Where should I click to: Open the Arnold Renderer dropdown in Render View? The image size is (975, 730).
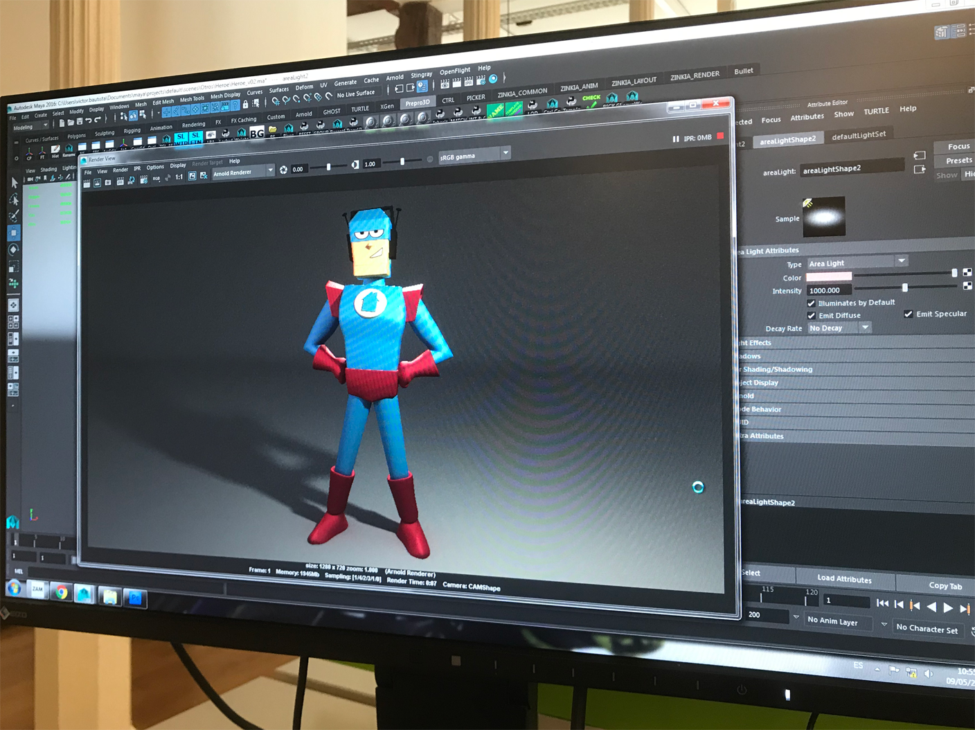point(243,172)
